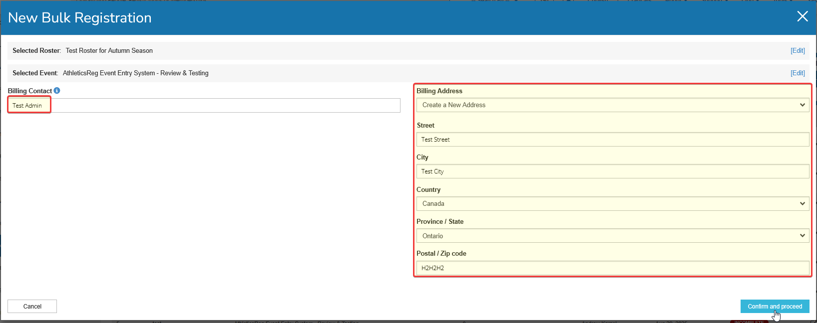Click the Street field label

(425, 126)
